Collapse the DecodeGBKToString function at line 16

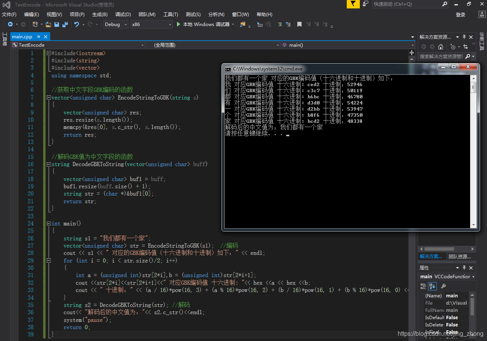coord(48,164)
